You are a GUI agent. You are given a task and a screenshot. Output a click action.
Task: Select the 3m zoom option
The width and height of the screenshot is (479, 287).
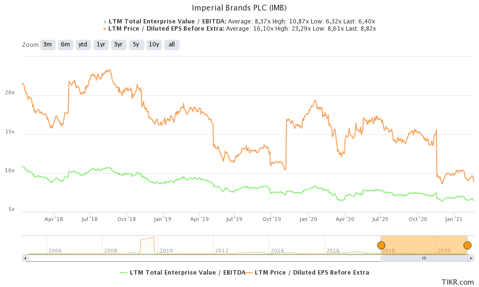[x=47, y=44]
